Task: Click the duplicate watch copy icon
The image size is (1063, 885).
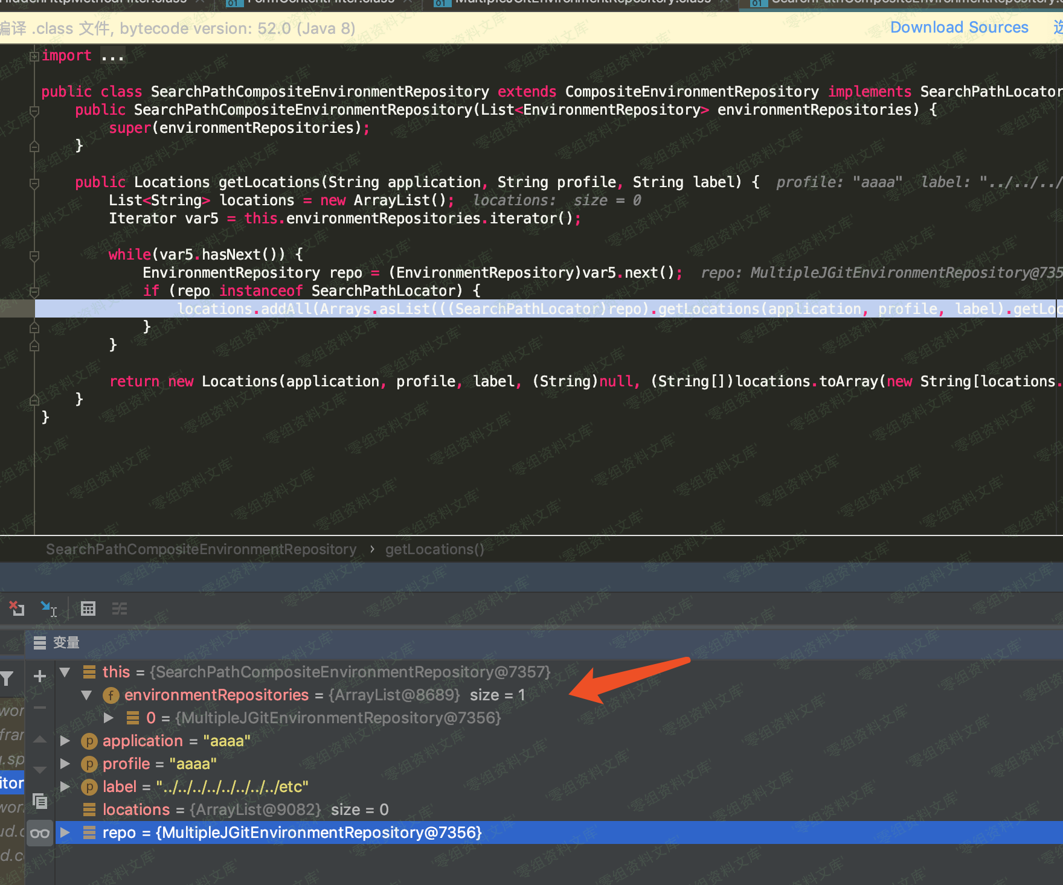Action: point(40,801)
